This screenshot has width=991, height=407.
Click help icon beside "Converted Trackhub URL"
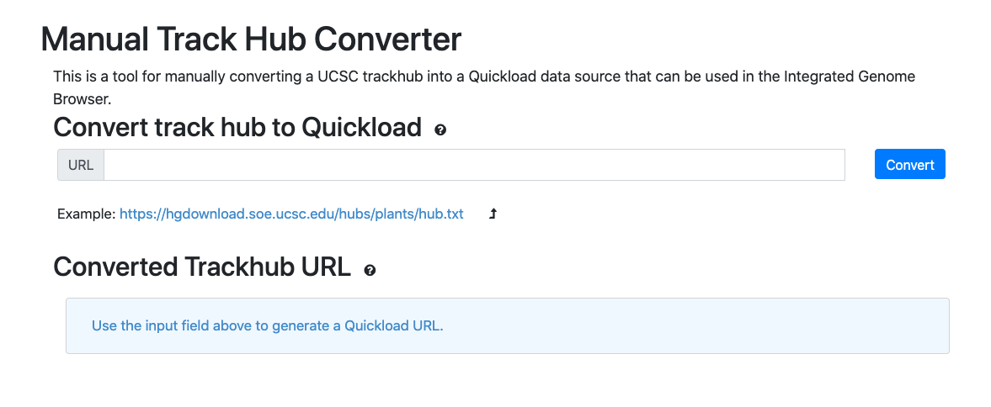point(370,270)
